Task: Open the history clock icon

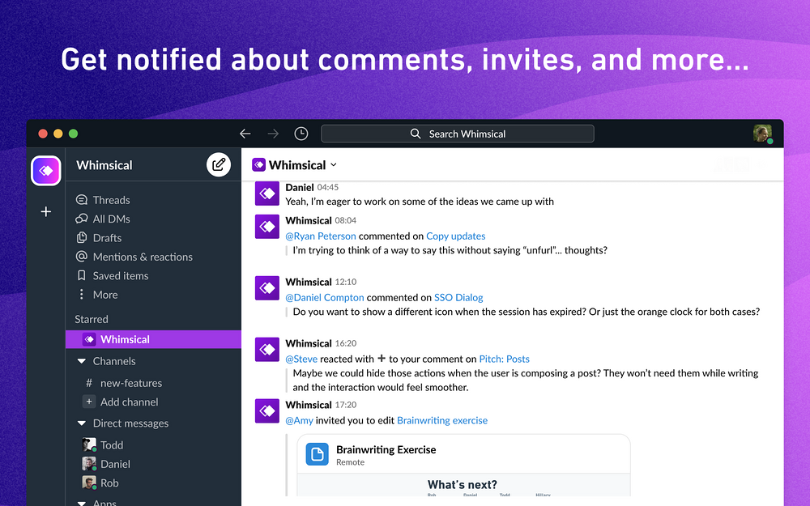Action: click(x=301, y=134)
